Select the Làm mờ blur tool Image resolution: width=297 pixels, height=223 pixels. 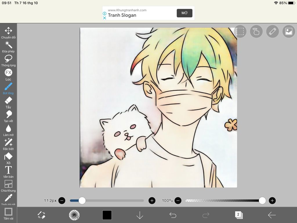coord(8,130)
